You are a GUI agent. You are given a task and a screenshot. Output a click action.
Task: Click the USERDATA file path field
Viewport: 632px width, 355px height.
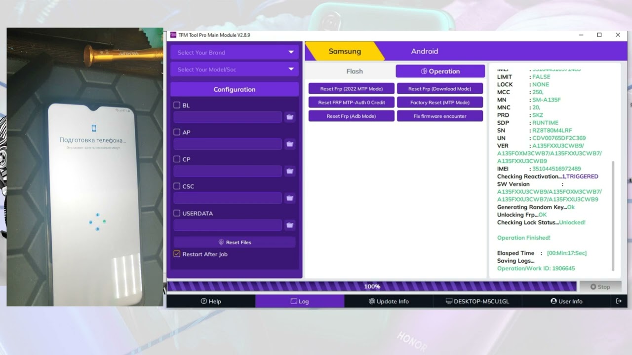[x=228, y=225]
